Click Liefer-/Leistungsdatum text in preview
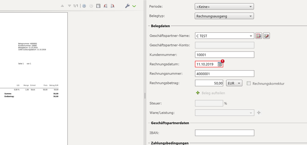 (32, 50)
